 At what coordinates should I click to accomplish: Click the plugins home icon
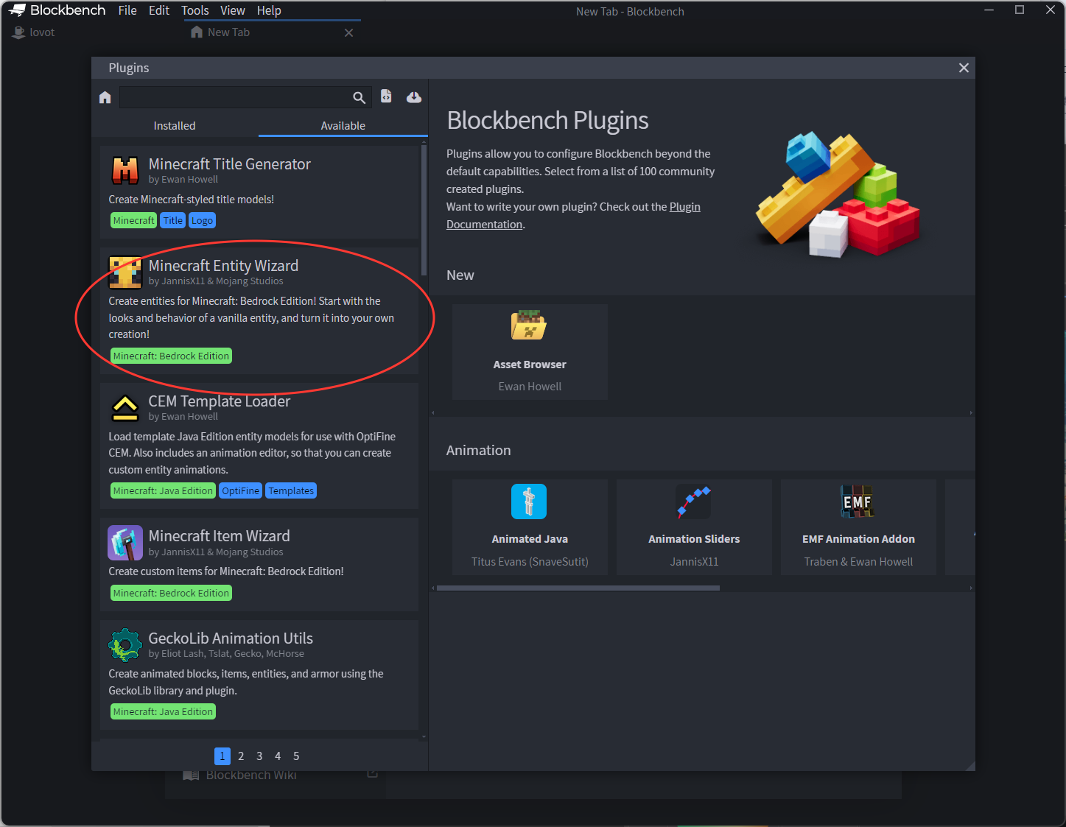[105, 97]
